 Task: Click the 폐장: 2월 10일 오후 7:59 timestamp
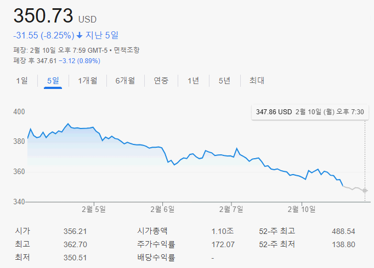(x=60, y=50)
